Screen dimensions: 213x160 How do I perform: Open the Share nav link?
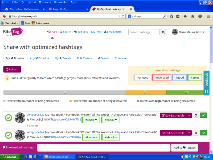pyautogui.click(x=52, y=32)
